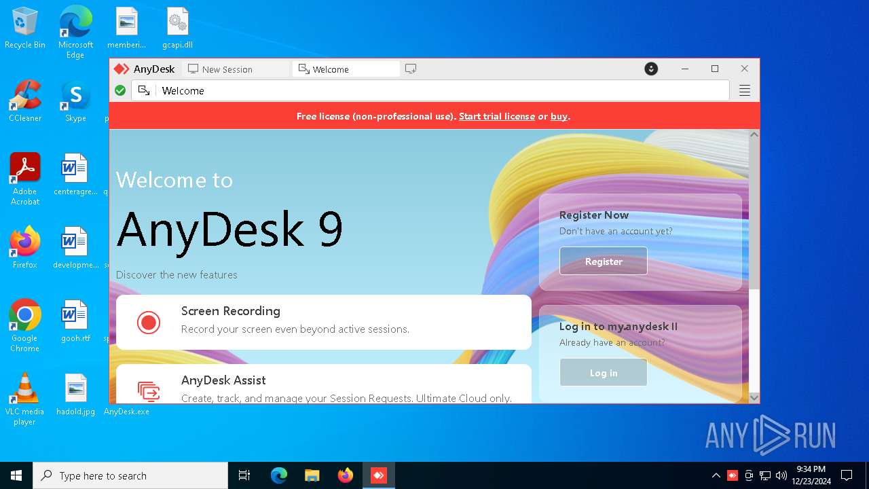Image resolution: width=869 pixels, height=489 pixels.
Task: Follow the Start trial license link
Action: pos(497,116)
